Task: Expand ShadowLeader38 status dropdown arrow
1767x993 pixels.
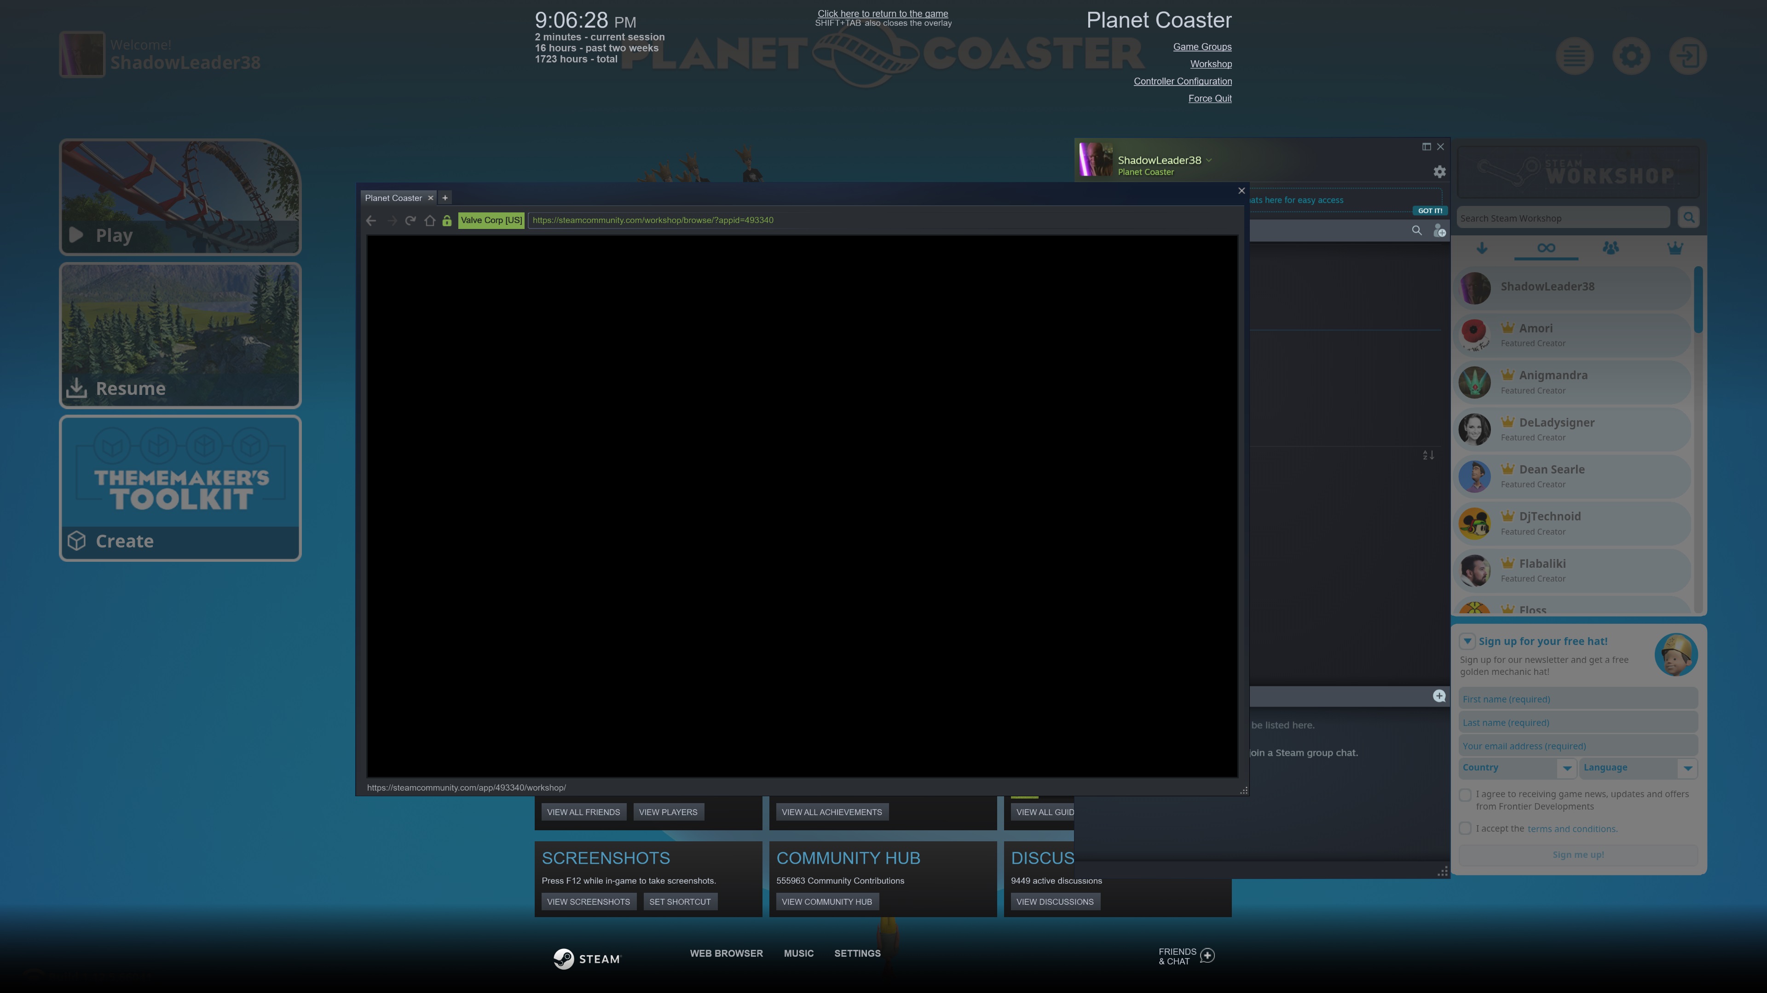Action: click(1209, 160)
